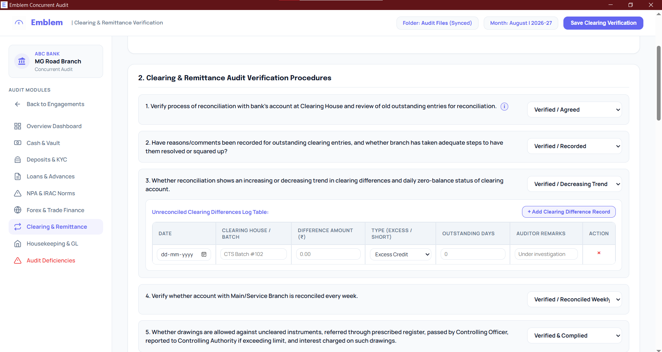Click the Housekeeping & GL house icon

(x=18, y=244)
